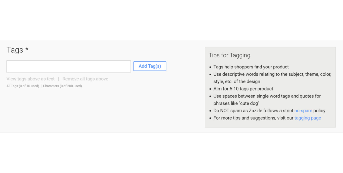343x173 pixels.
Task: Select Remove all tags above
Action: pyautogui.click(x=85, y=79)
